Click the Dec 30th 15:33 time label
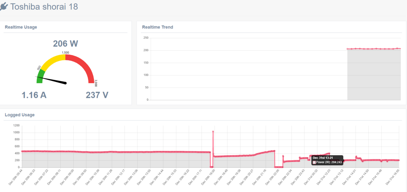 click(170, 177)
